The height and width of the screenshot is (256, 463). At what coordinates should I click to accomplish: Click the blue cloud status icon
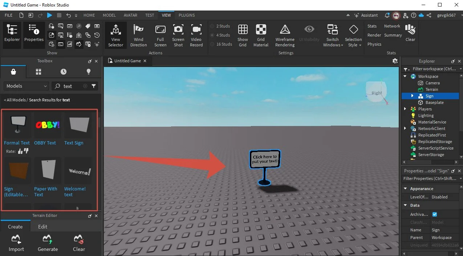(421, 15)
